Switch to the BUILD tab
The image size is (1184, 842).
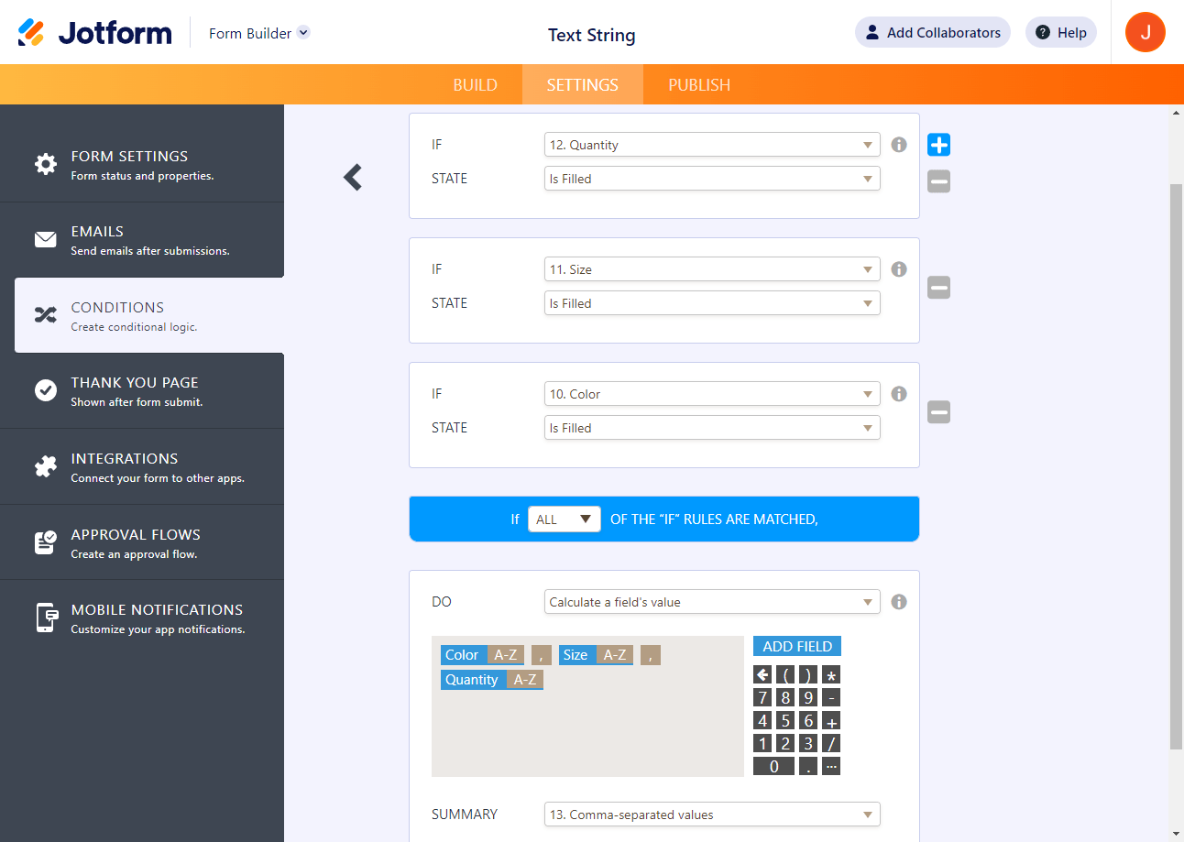click(x=476, y=85)
